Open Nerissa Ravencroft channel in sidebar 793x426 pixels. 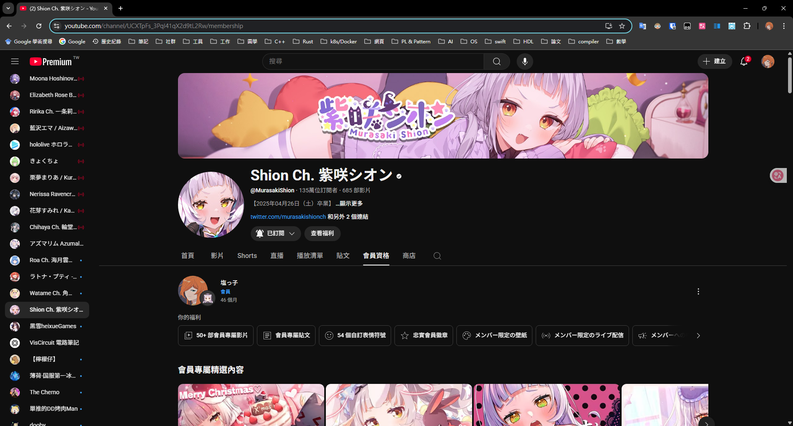[x=47, y=194]
